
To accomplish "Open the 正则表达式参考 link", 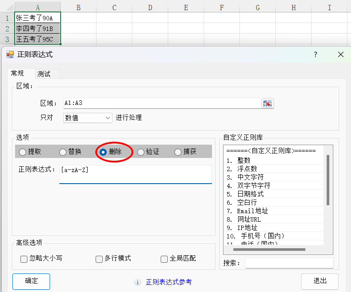I will point(169,282).
